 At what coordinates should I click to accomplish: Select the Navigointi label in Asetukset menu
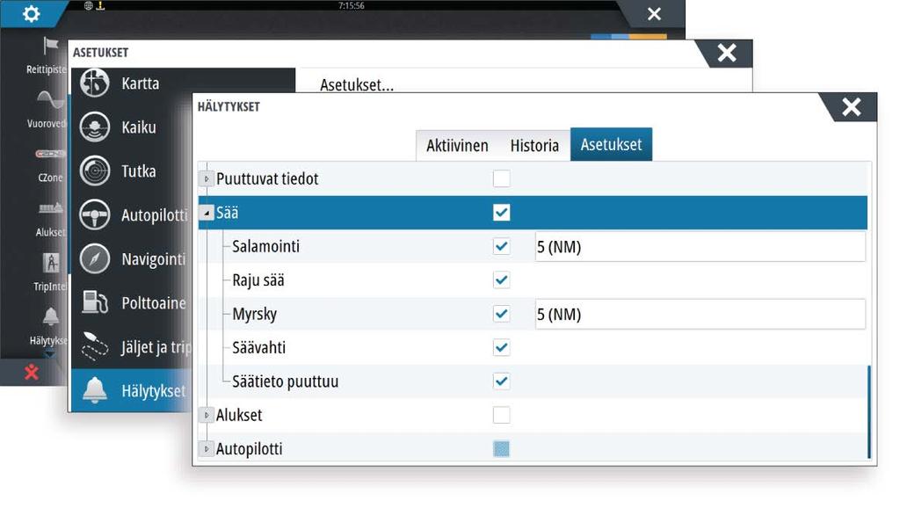(x=153, y=259)
